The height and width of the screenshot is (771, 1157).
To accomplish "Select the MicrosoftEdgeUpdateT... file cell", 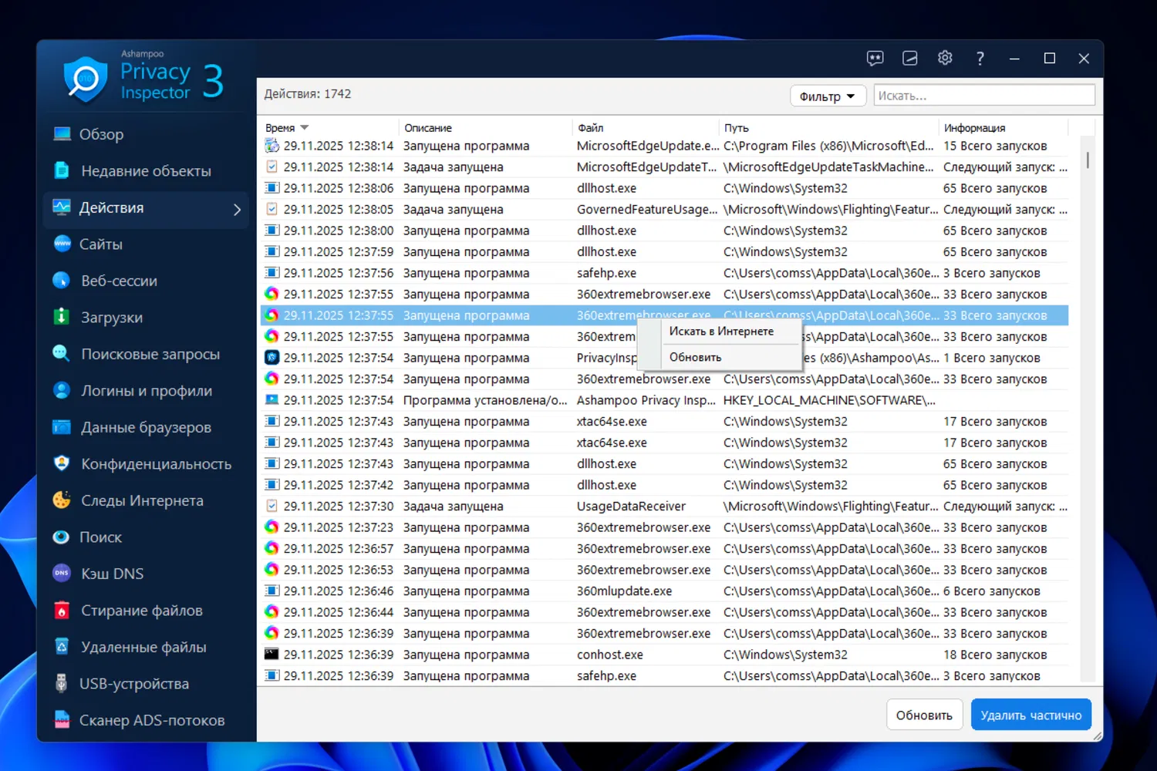I will [646, 167].
